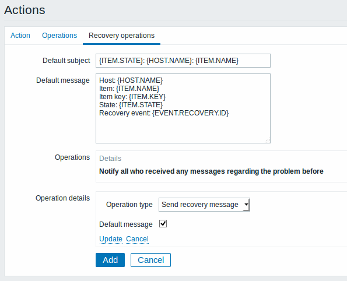The width and height of the screenshot is (347, 281).
Task: Click the Notify all who received messages row
Action: (211, 171)
